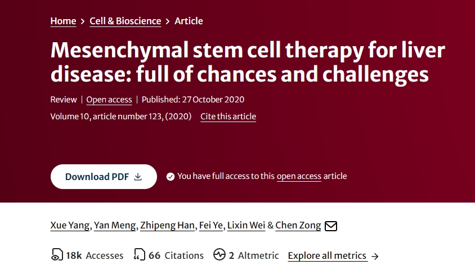Go to Home breadcrumb
This screenshot has width=475, height=265.
click(63, 21)
